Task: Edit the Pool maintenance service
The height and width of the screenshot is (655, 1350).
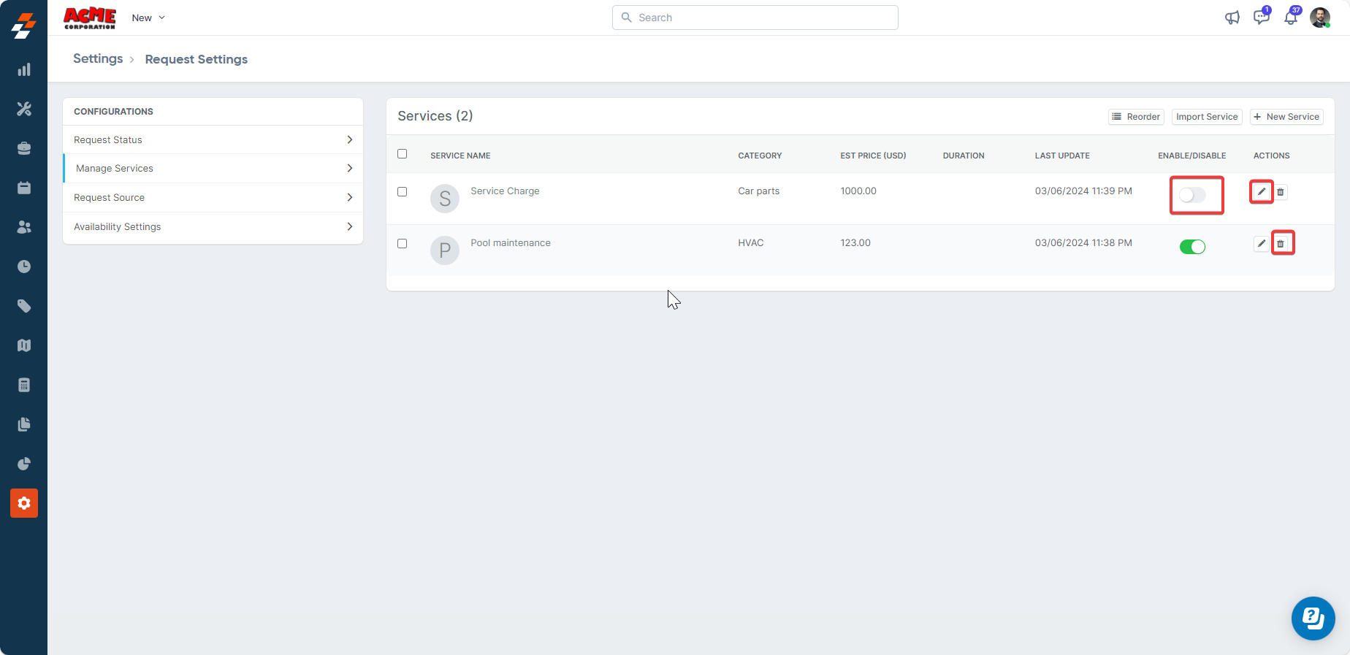Action: (1262, 244)
